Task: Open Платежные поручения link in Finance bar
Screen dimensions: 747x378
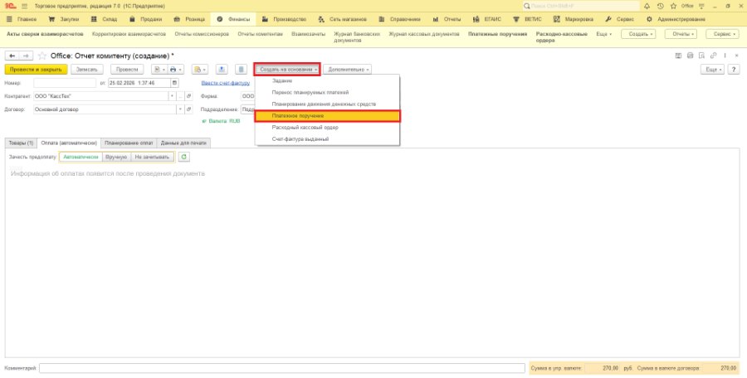Action: click(497, 34)
